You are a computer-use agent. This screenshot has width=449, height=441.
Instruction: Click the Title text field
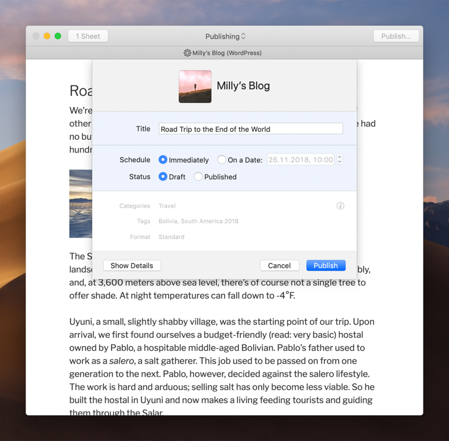pyautogui.click(x=251, y=129)
